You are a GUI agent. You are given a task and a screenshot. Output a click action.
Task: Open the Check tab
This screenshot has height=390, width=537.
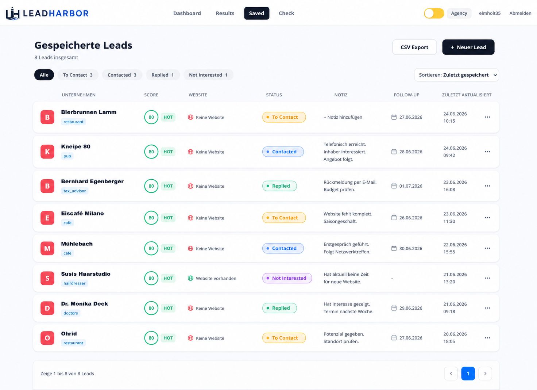coord(286,13)
